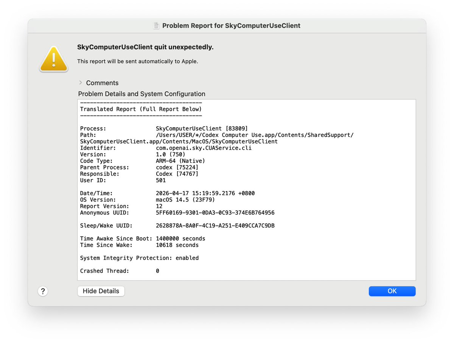Click Sleep/Wake UUID '2628878A-8A0F-4C19-A251-E409CCA7C9DB'

(x=215, y=226)
